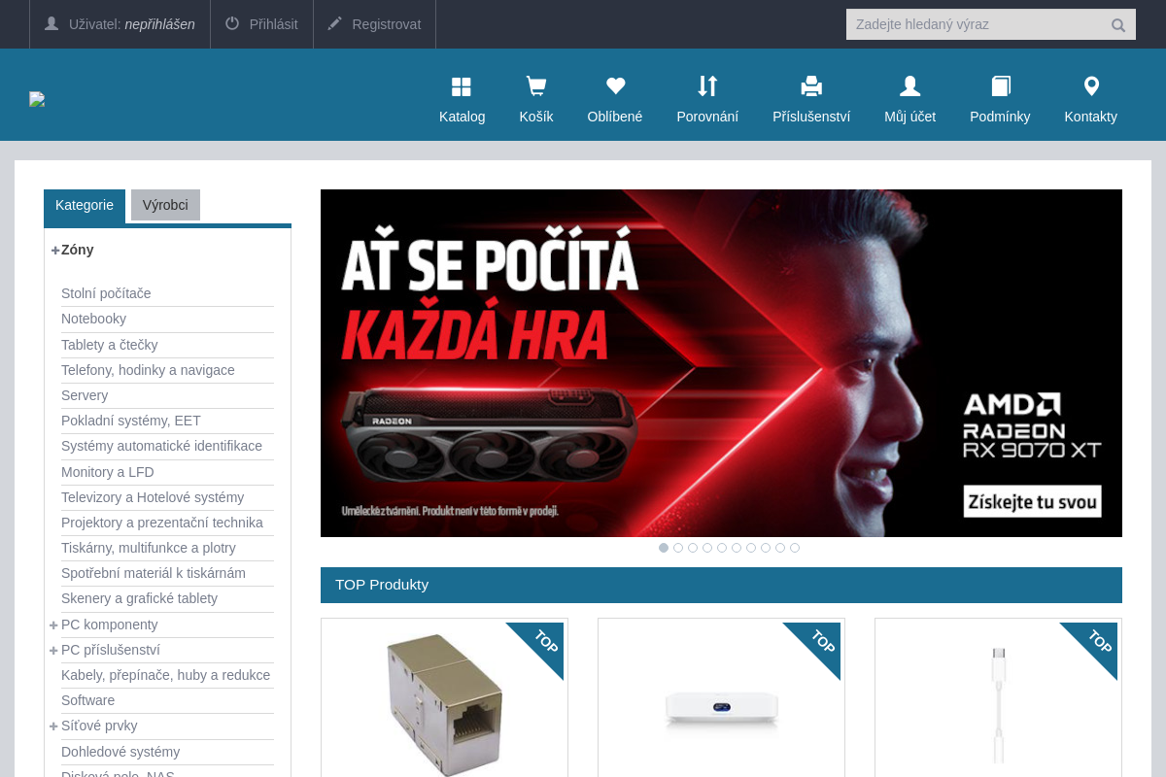
Task: Expand PC příslušenství category
Action: [x=53, y=650]
